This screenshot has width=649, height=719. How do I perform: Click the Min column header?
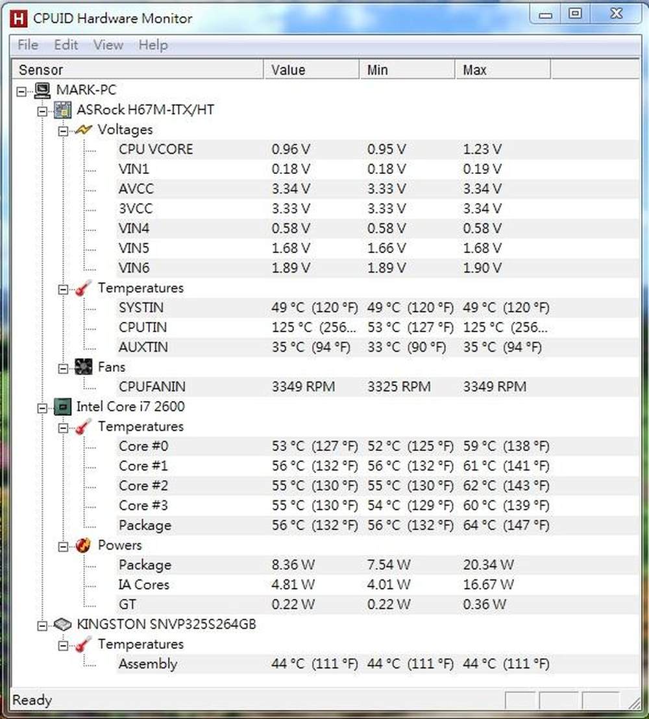[x=408, y=69]
